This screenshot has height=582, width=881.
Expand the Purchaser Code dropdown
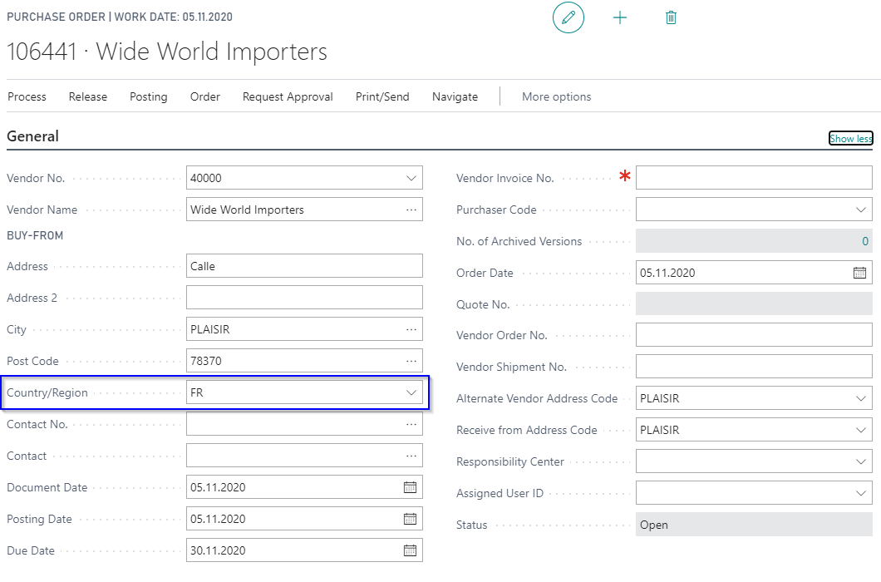click(x=861, y=210)
